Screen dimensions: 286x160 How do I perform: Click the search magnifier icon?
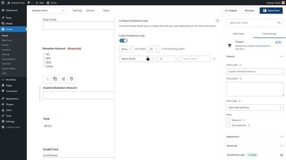pos(279,23)
